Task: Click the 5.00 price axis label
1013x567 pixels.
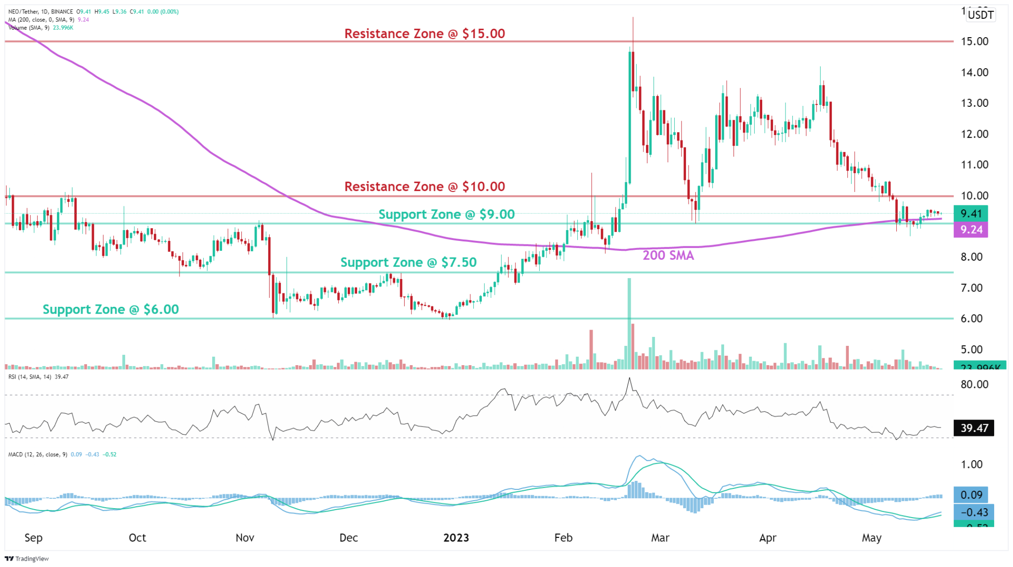Action: [x=971, y=350]
